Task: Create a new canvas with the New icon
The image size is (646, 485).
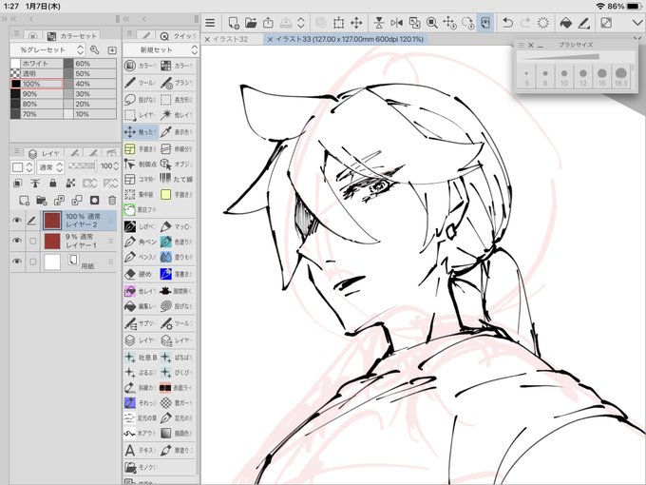Action: [234, 23]
